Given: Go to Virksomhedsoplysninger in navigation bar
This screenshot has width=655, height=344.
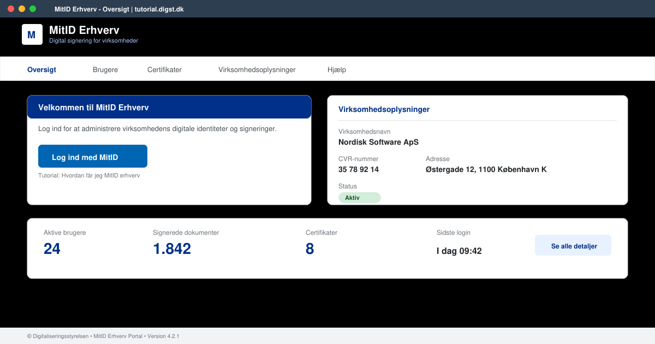Looking at the screenshot, I should pyautogui.click(x=257, y=70).
